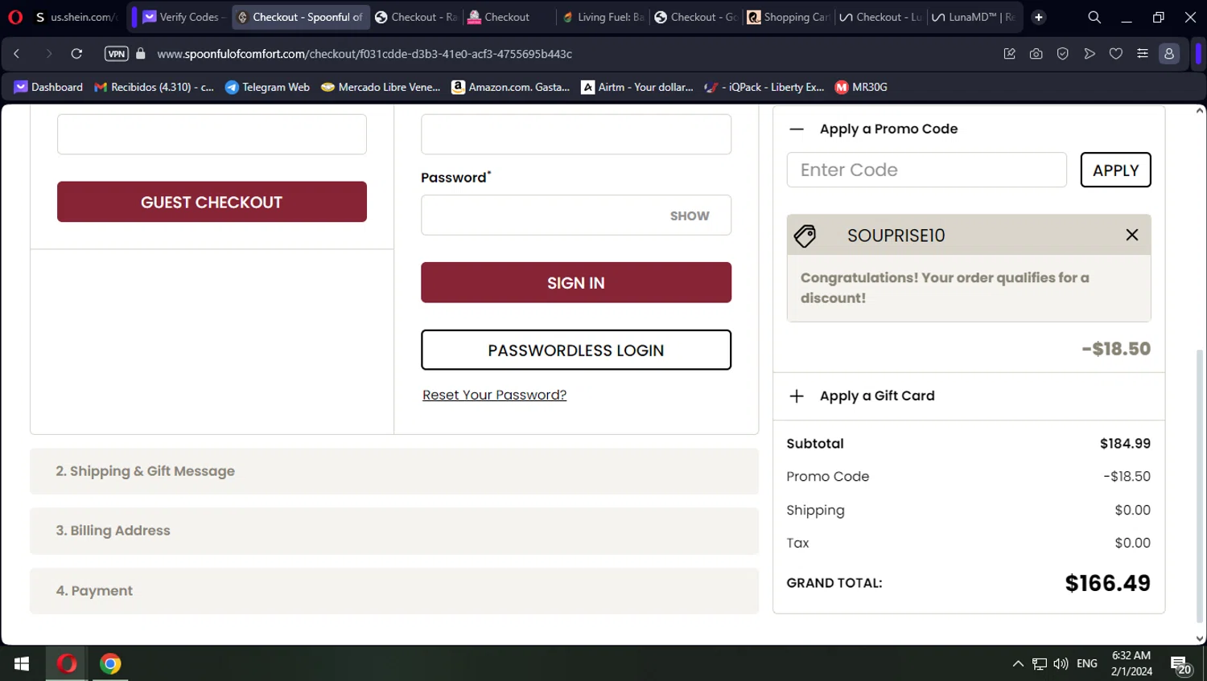This screenshot has width=1207, height=681.
Task: Focus the guest email input field
Action: 212,134
